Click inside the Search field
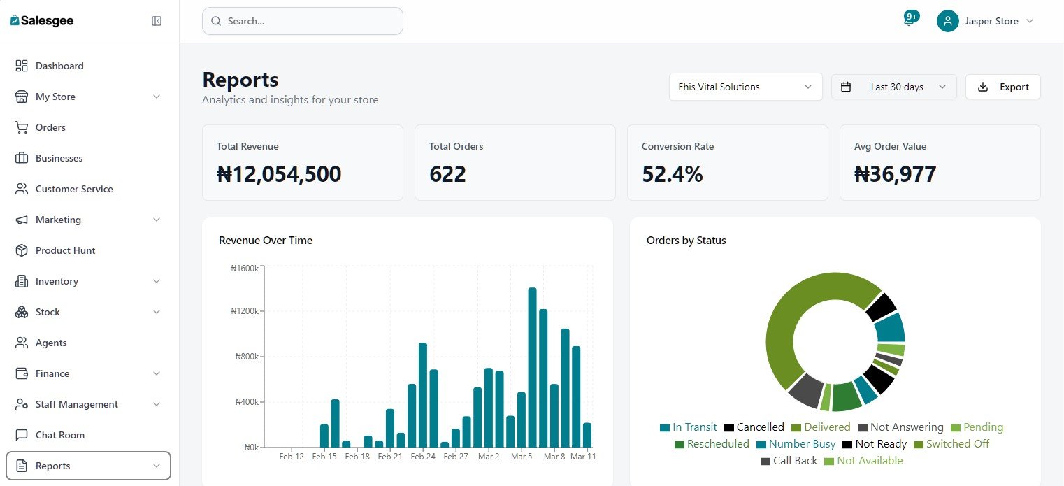This screenshot has height=486, width=1064. pos(302,20)
